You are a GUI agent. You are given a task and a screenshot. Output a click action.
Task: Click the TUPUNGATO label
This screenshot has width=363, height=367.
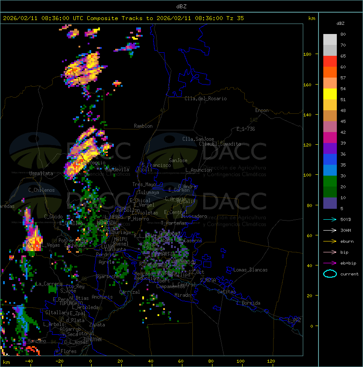tap(71, 303)
